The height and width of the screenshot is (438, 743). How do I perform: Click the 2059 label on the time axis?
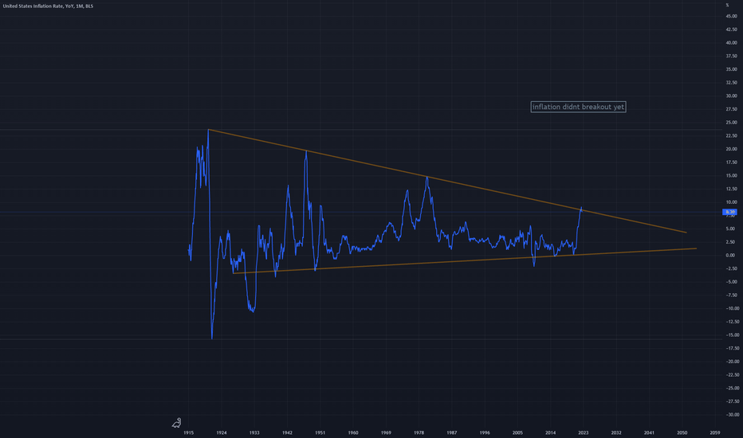(715, 432)
